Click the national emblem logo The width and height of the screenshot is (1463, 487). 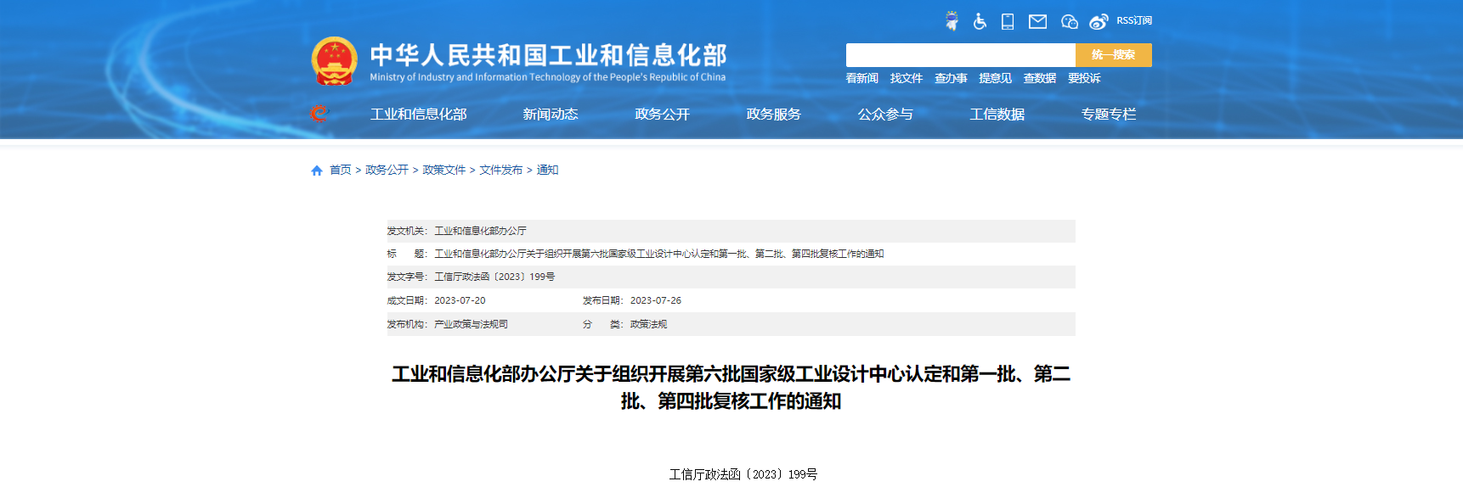click(x=334, y=61)
